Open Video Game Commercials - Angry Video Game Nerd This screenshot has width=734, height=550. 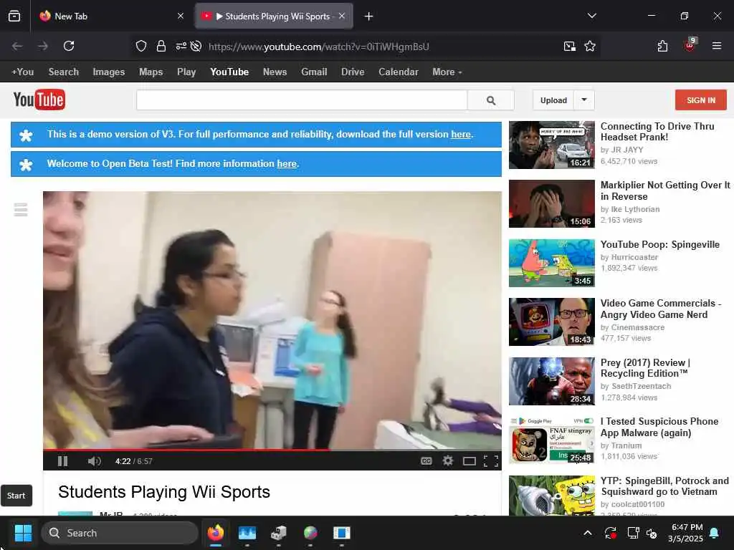tap(661, 309)
